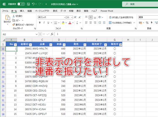Switch to the 校閲 tab

[71, 11]
